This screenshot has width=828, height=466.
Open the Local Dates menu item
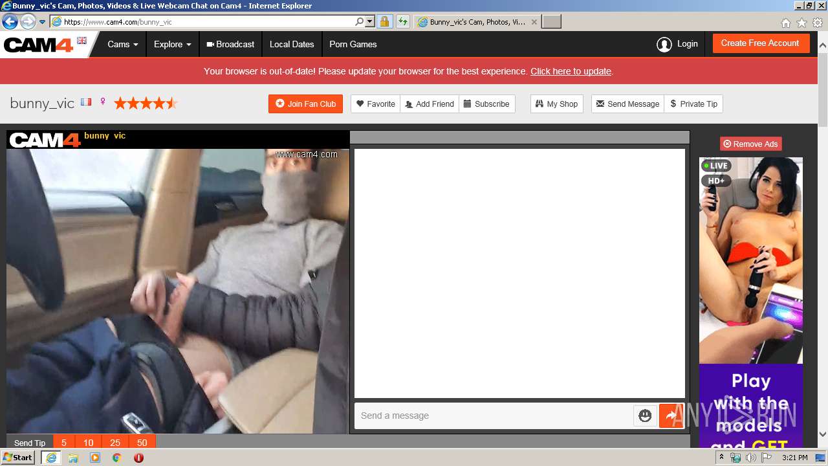tap(292, 45)
